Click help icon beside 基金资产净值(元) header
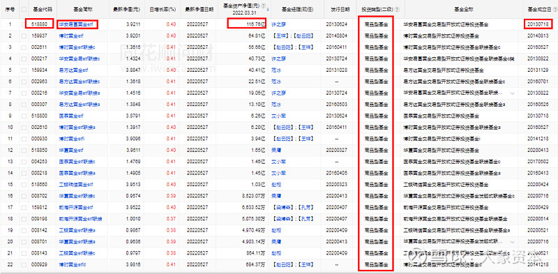This screenshot has height=274, width=558. [x=264, y=6]
